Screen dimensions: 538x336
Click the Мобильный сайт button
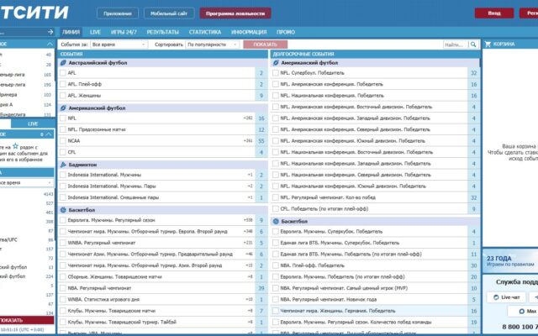pos(169,13)
